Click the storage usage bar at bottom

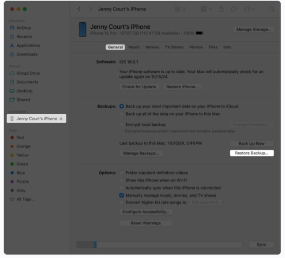click(x=159, y=245)
